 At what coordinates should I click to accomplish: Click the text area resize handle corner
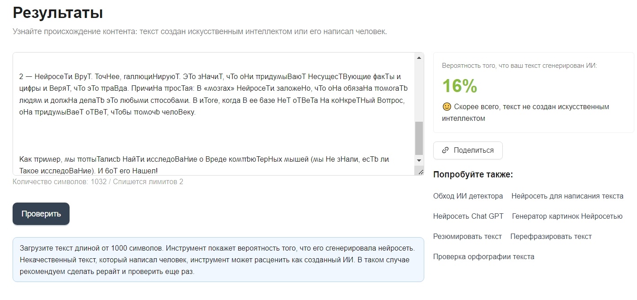[421, 172]
